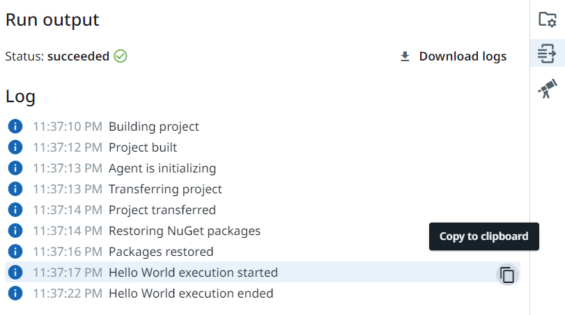Click the 11:37:10 PM timestamp
Viewport: 565px width, 315px height.
pos(68,127)
